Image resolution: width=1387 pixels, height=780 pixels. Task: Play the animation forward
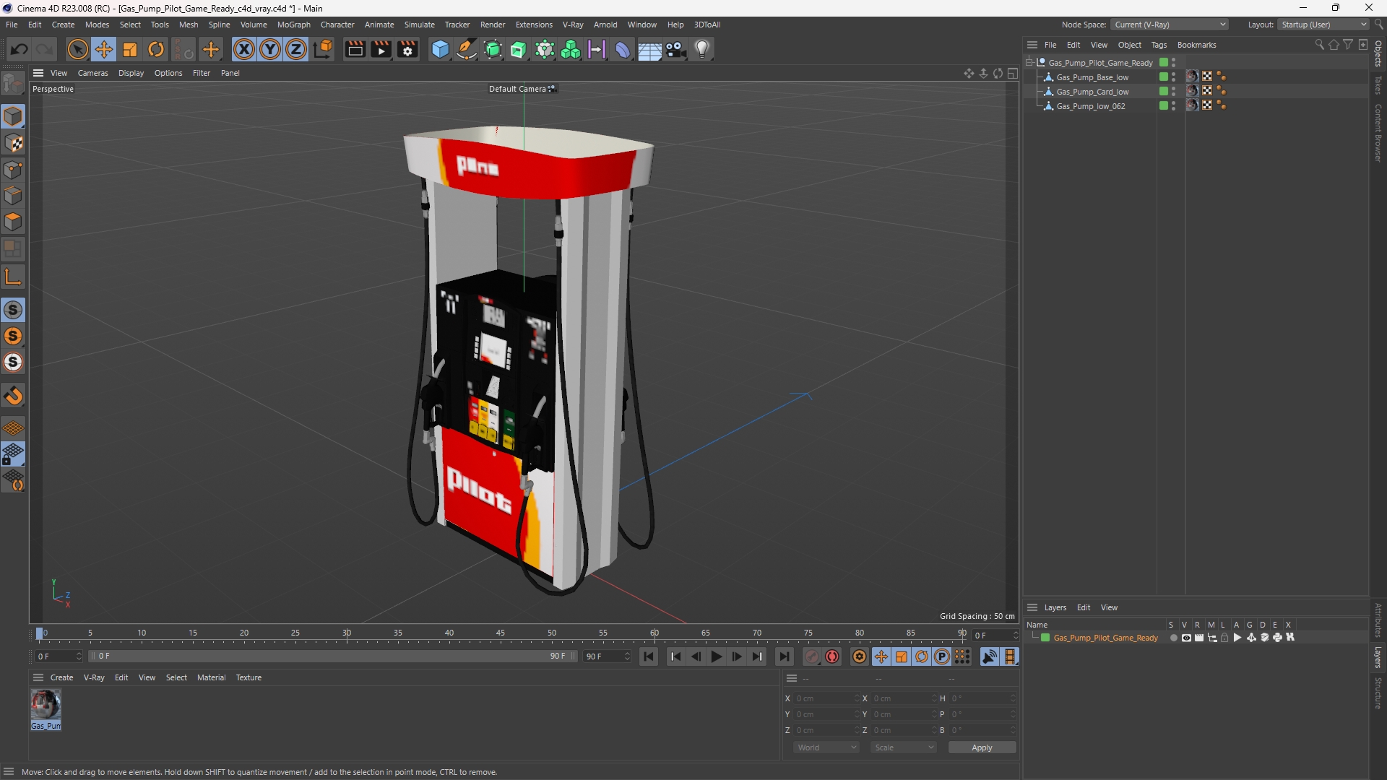(x=716, y=656)
